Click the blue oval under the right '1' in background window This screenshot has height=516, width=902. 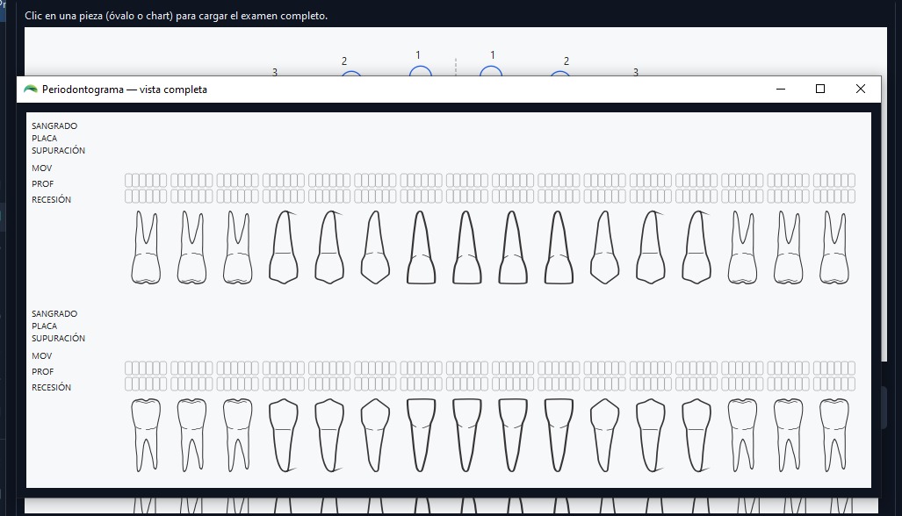click(x=491, y=71)
